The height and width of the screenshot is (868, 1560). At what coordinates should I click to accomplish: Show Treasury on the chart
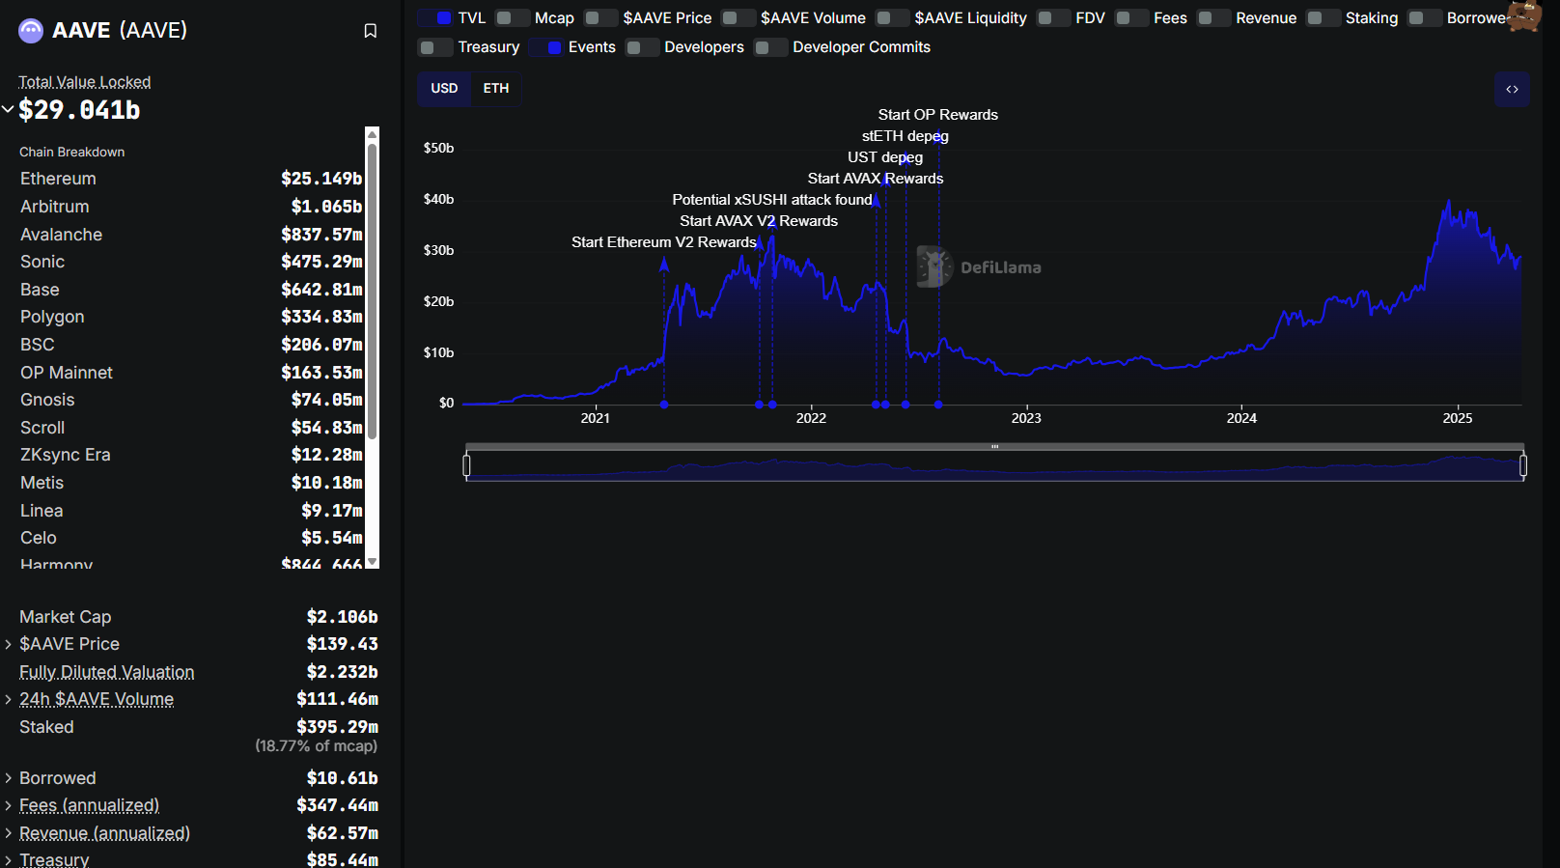tap(435, 47)
